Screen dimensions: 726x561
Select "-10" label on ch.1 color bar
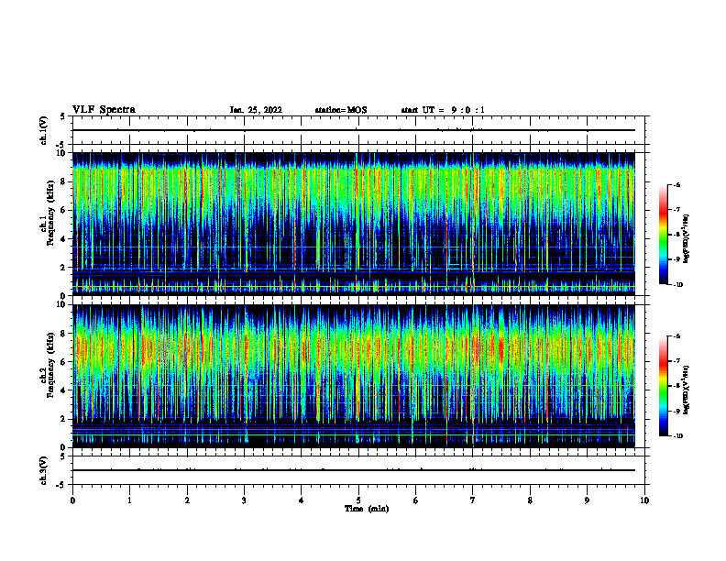677,285
